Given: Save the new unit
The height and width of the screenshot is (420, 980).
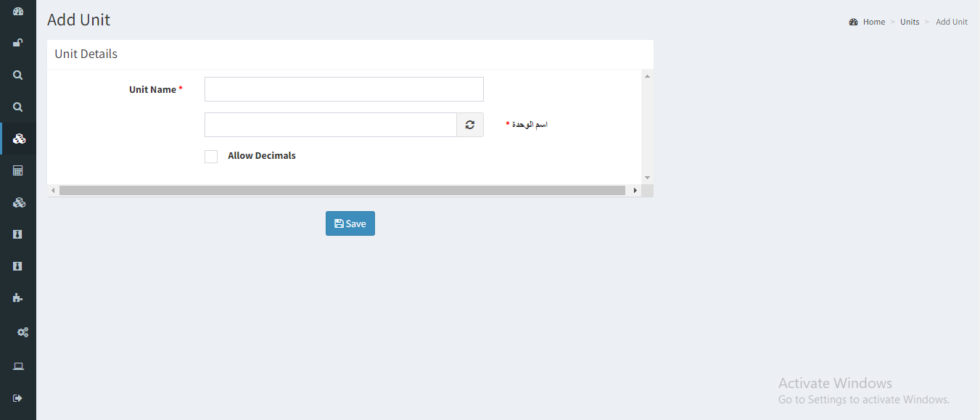Looking at the screenshot, I should coord(350,223).
